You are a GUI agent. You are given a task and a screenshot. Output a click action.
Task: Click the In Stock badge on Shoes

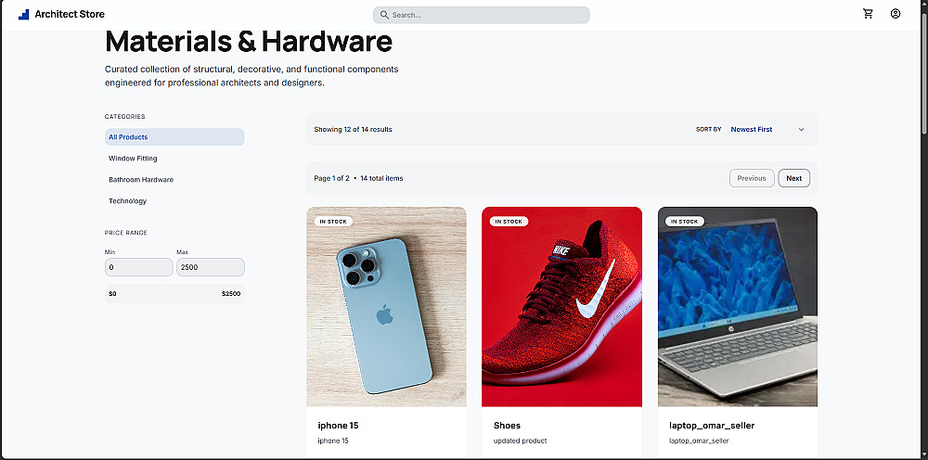[509, 221]
